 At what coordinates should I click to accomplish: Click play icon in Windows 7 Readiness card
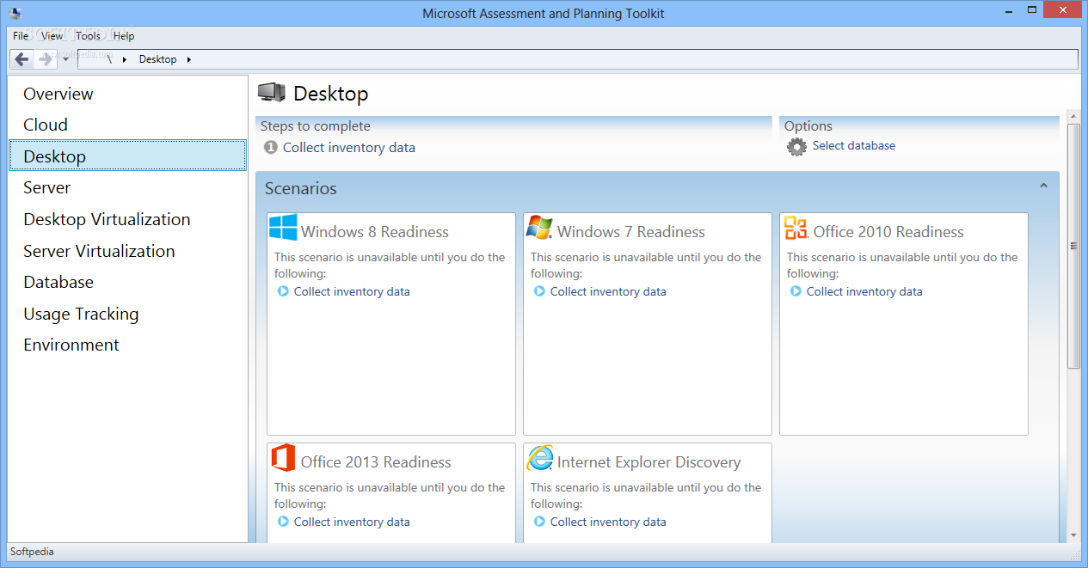[x=539, y=291]
